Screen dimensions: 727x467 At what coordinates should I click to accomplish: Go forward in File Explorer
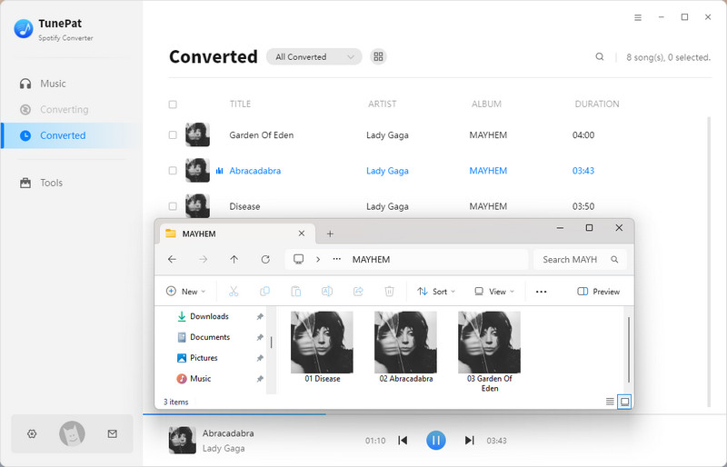[203, 259]
